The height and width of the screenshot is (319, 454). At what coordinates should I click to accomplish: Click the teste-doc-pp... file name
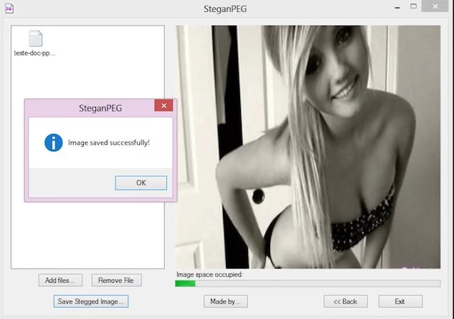click(35, 53)
